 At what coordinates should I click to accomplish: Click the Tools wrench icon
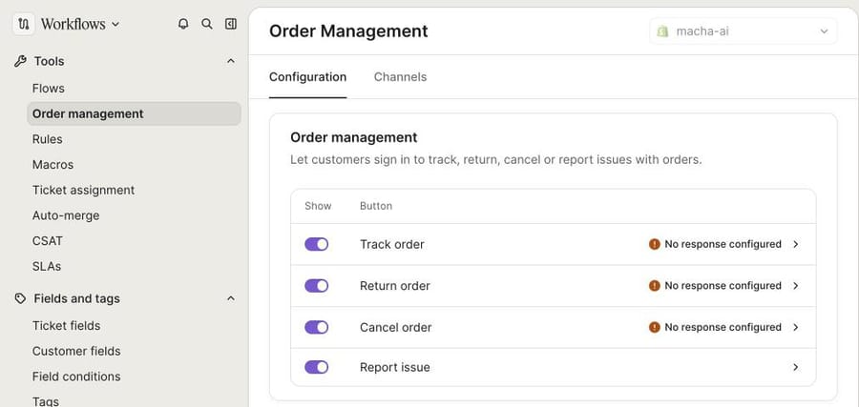20,61
